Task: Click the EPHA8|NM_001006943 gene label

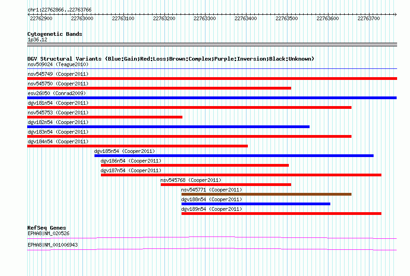Action: coord(53,245)
